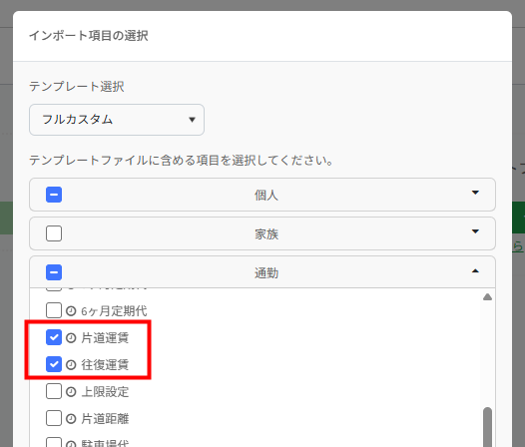Click the 家族 section label

[x=266, y=234]
